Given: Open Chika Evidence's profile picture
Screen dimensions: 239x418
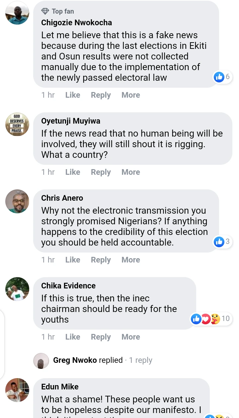Looking at the screenshot, I should coord(17,289).
